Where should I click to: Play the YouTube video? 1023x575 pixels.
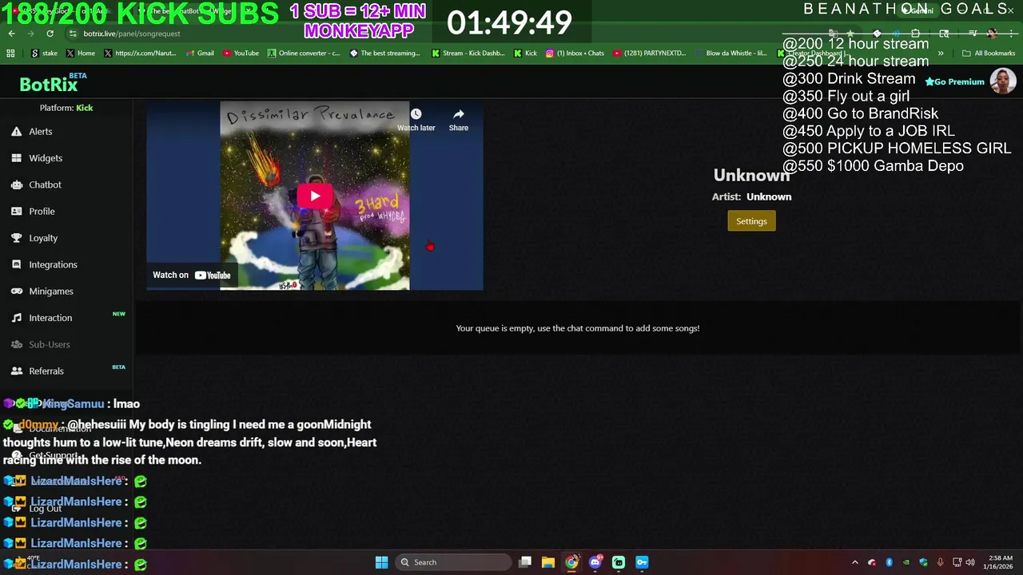315,196
